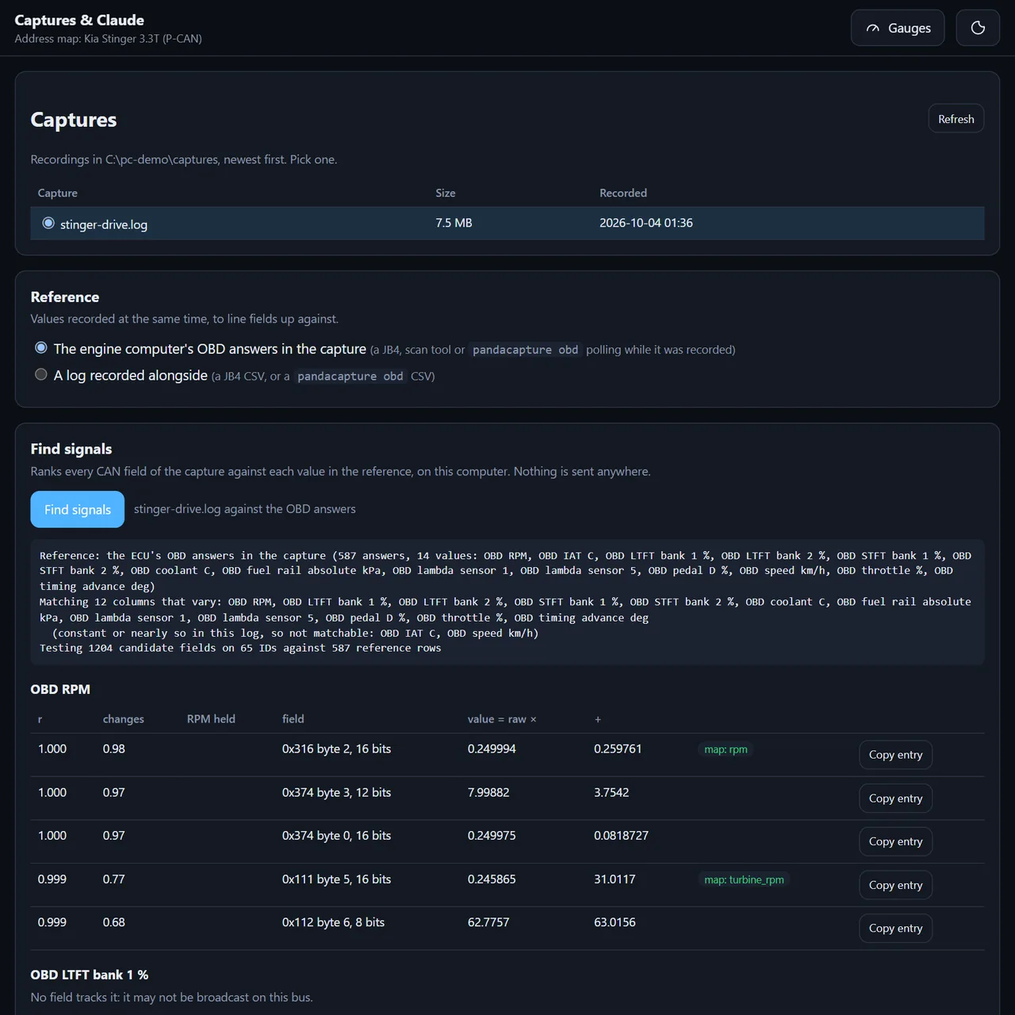Select the stinger-drive.log capture radio button

click(48, 224)
